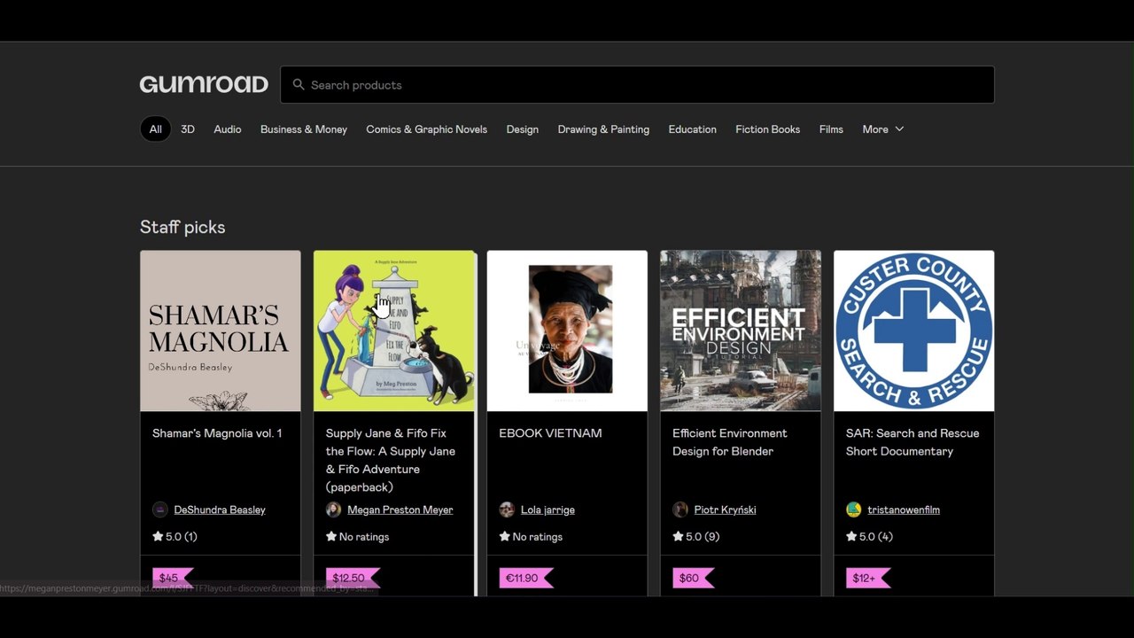The height and width of the screenshot is (638, 1134).
Task: Click No ratings under Lola jarrige
Action: pyautogui.click(x=538, y=536)
